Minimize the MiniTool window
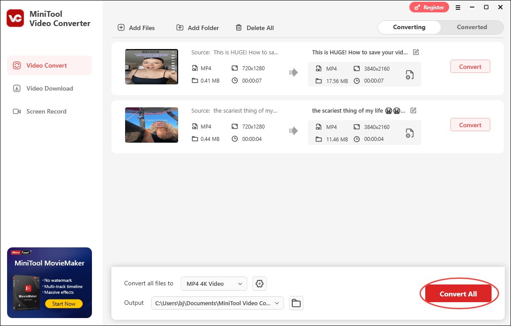This screenshot has height=326, width=511. [x=472, y=7]
